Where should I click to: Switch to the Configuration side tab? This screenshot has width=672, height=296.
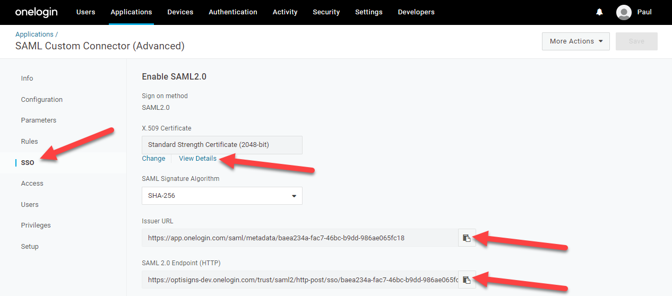coord(42,100)
